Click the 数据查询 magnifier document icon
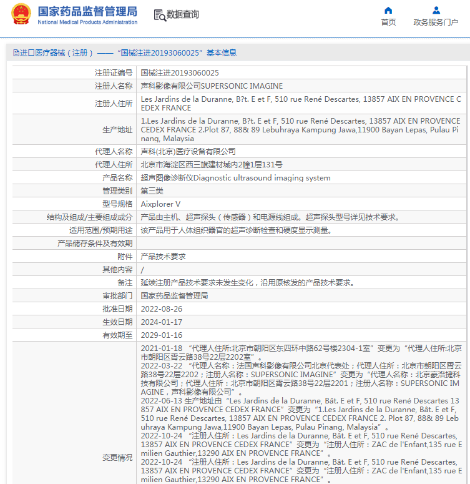The height and width of the screenshot is (484, 470). [159, 15]
